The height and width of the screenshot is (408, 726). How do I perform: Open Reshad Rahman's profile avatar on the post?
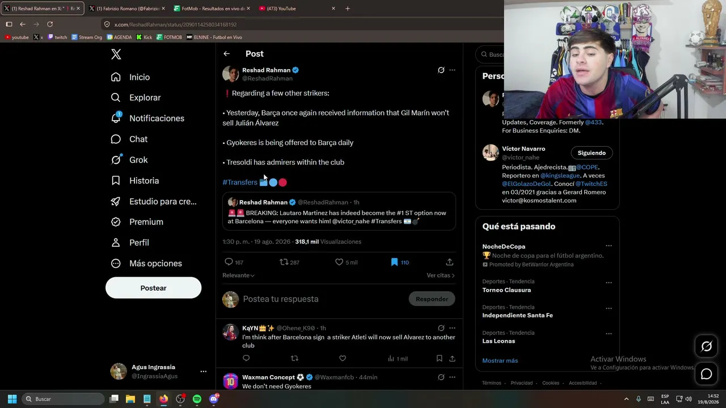[x=230, y=74]
